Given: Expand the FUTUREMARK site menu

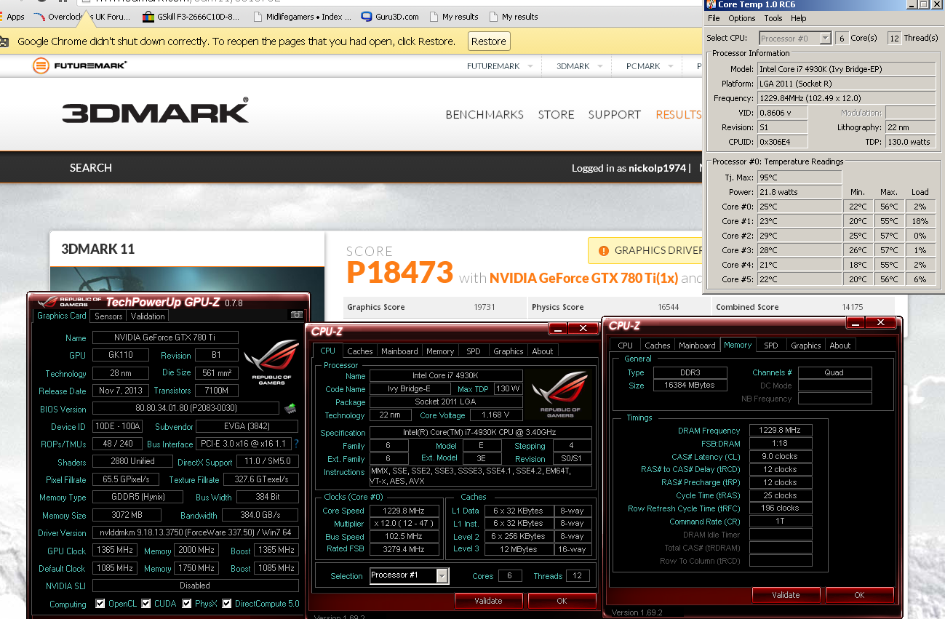Looking at the screenshot, I should 501,66.
